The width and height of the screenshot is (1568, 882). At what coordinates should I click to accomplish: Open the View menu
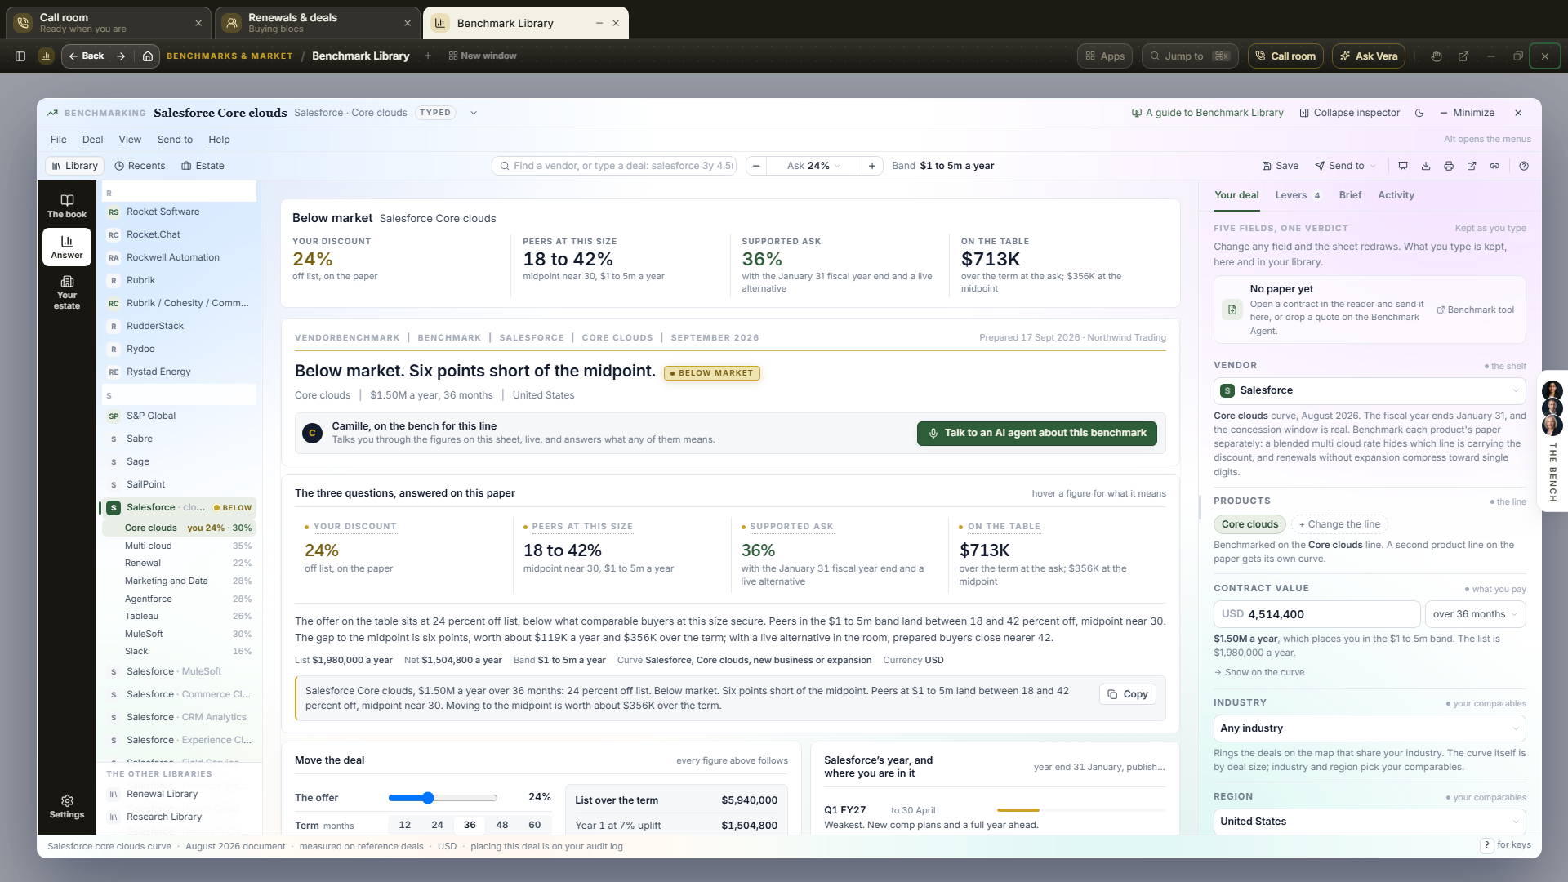pyautogui.click(x=130, y=140)
